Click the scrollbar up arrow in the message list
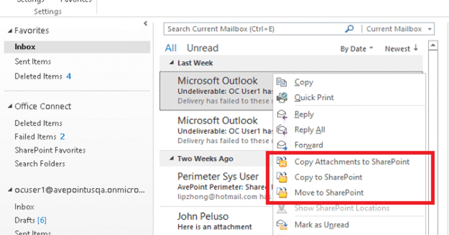Screen dimensions: 449x235 click(433, 45)
